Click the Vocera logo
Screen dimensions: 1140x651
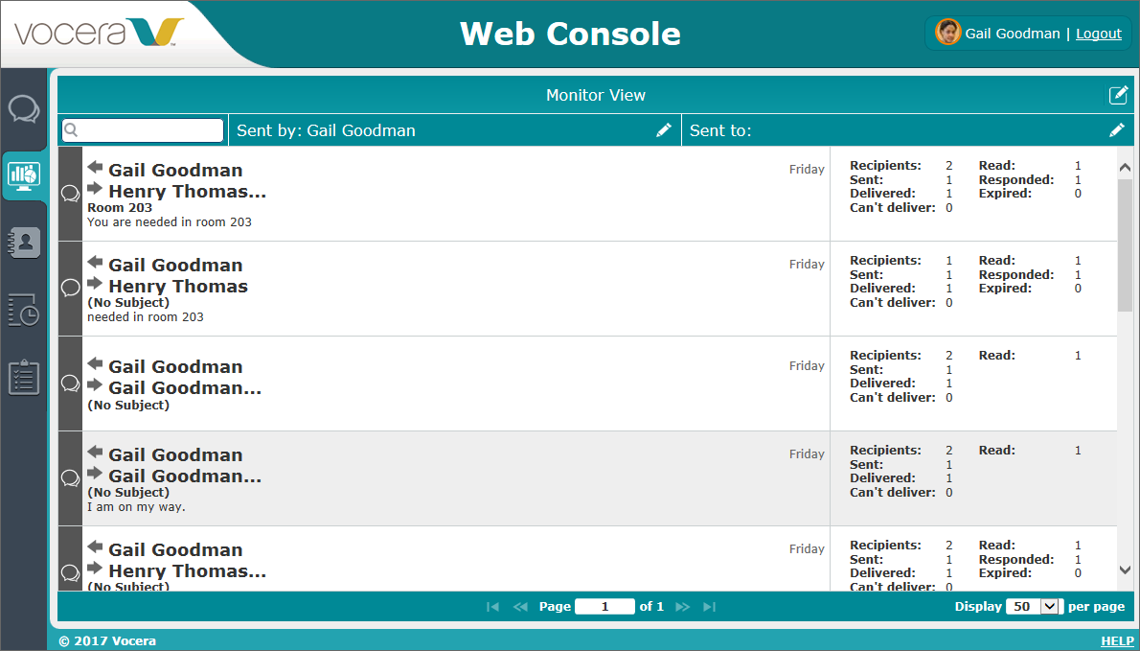click(x=99, y=34)
